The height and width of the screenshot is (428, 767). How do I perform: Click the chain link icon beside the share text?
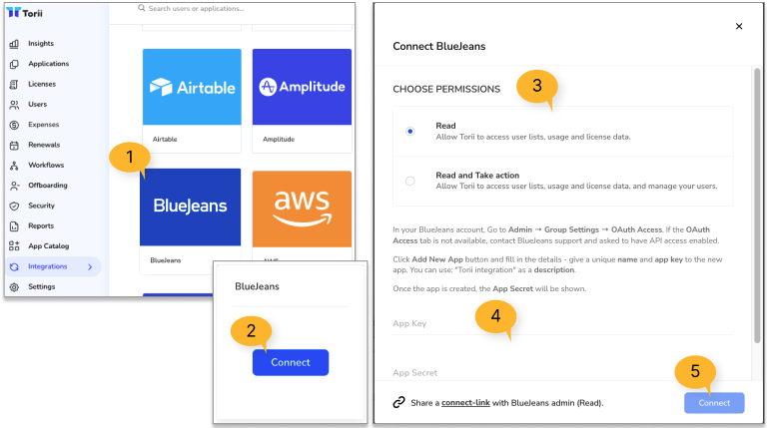point(399,402)
